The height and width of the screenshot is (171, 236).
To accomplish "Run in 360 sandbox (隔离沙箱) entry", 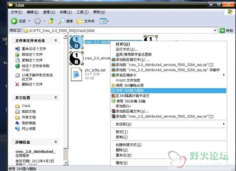I will (168, 96).
